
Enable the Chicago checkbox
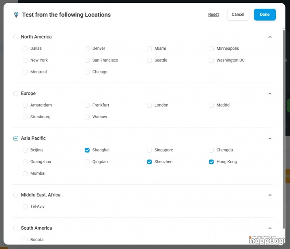87,72
